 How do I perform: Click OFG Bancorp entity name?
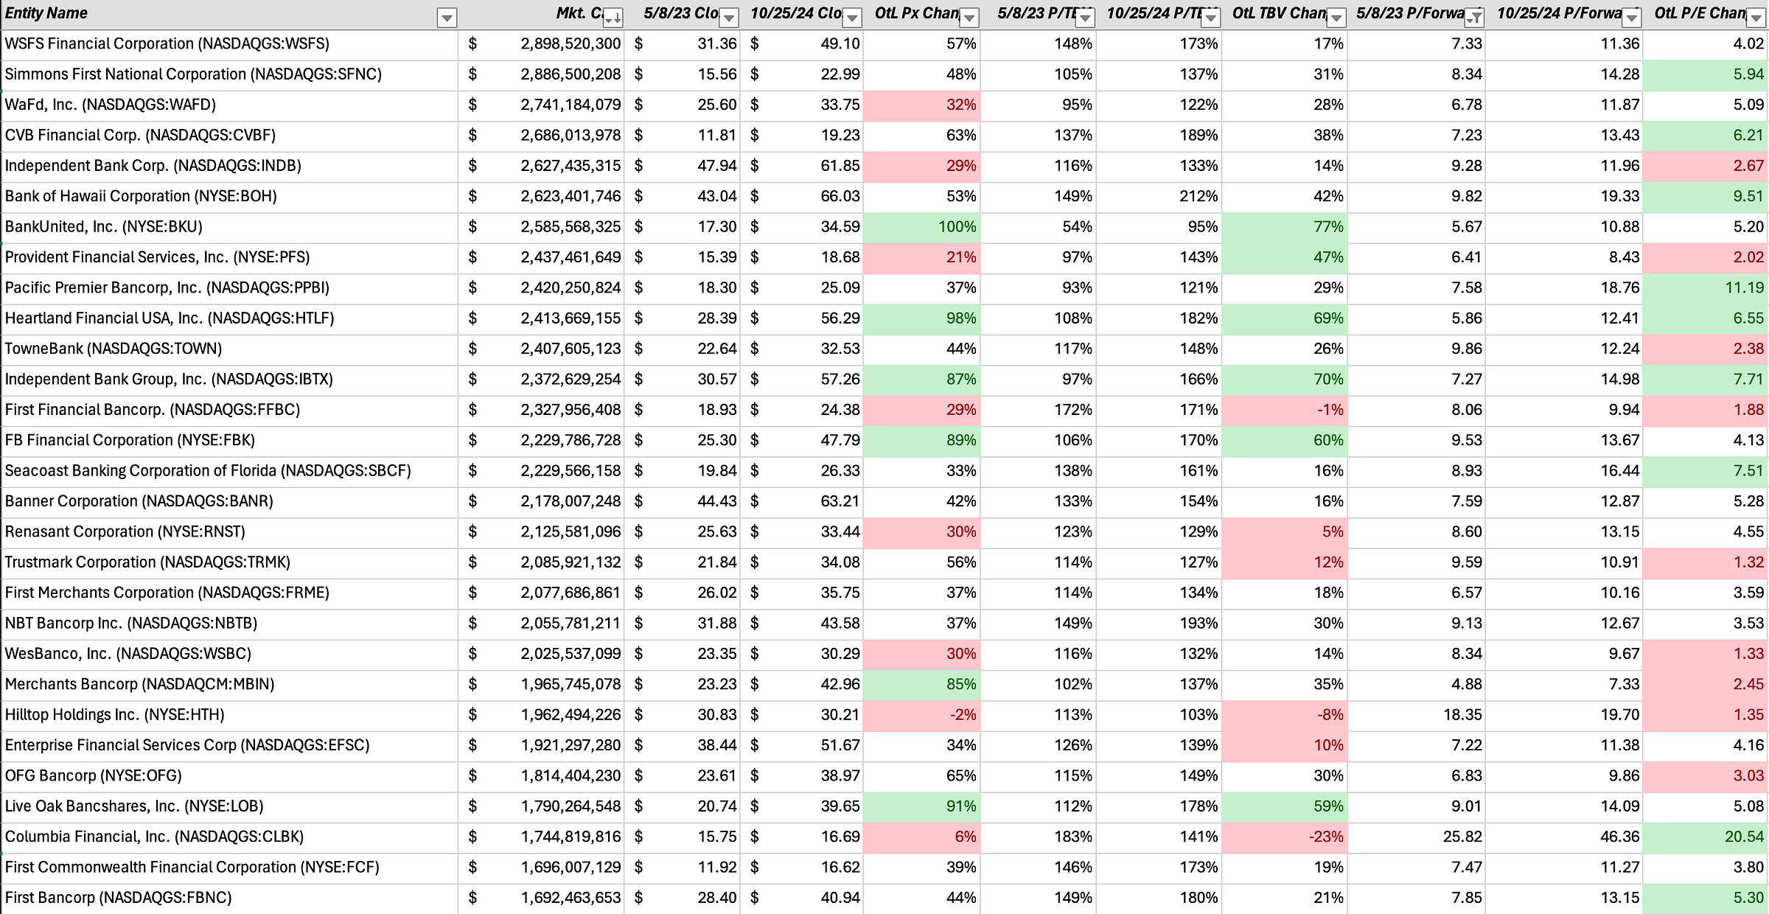pyautogui.click(x=94, y=776)
